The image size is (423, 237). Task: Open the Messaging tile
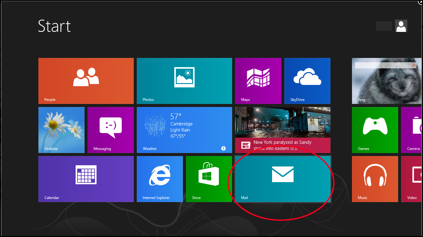click(110, 130)
